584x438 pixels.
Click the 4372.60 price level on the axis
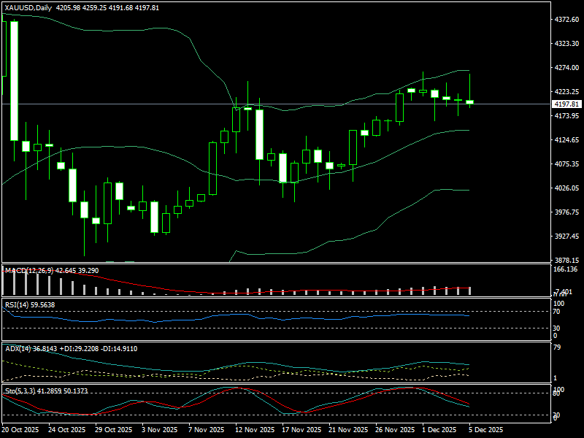(566, 20)
